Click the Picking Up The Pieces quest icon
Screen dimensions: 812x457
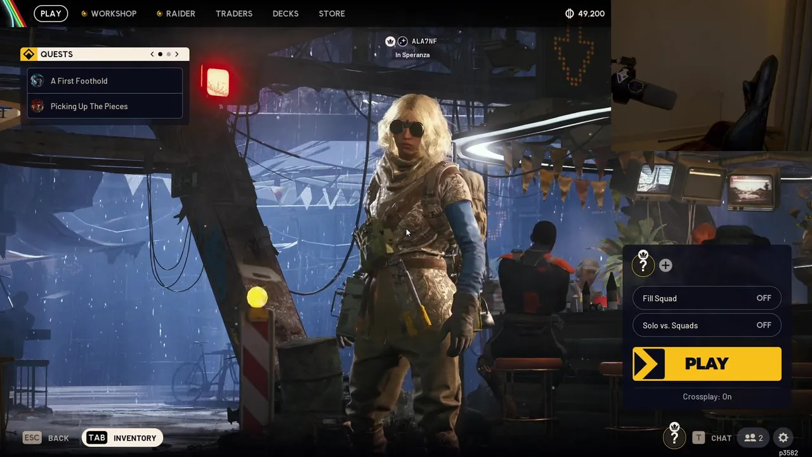37,106
